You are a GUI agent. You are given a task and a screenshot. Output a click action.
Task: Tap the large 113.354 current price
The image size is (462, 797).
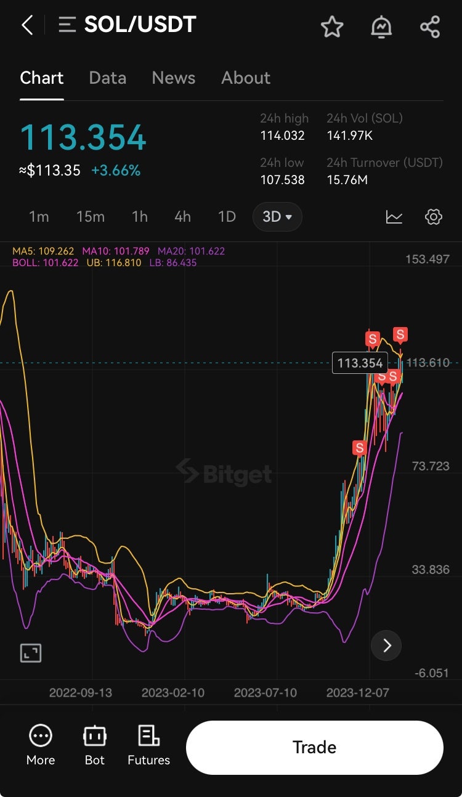[83, 137]
